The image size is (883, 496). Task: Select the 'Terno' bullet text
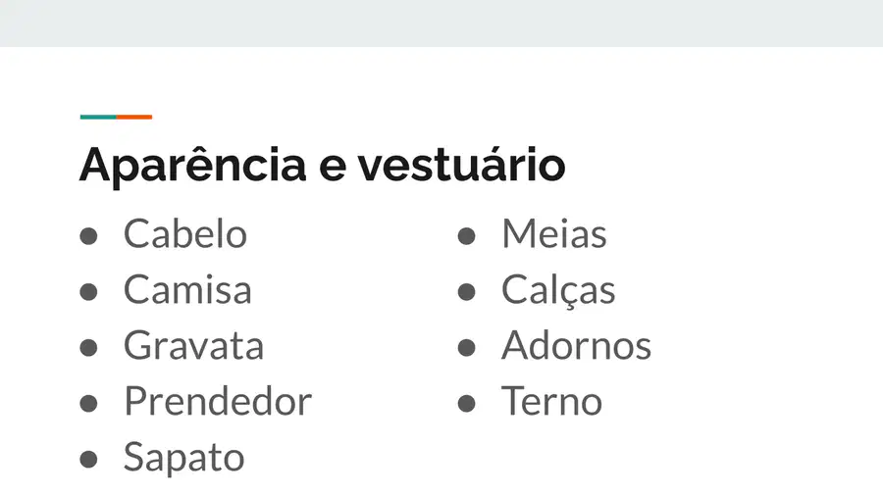click(x=551, y=401)
